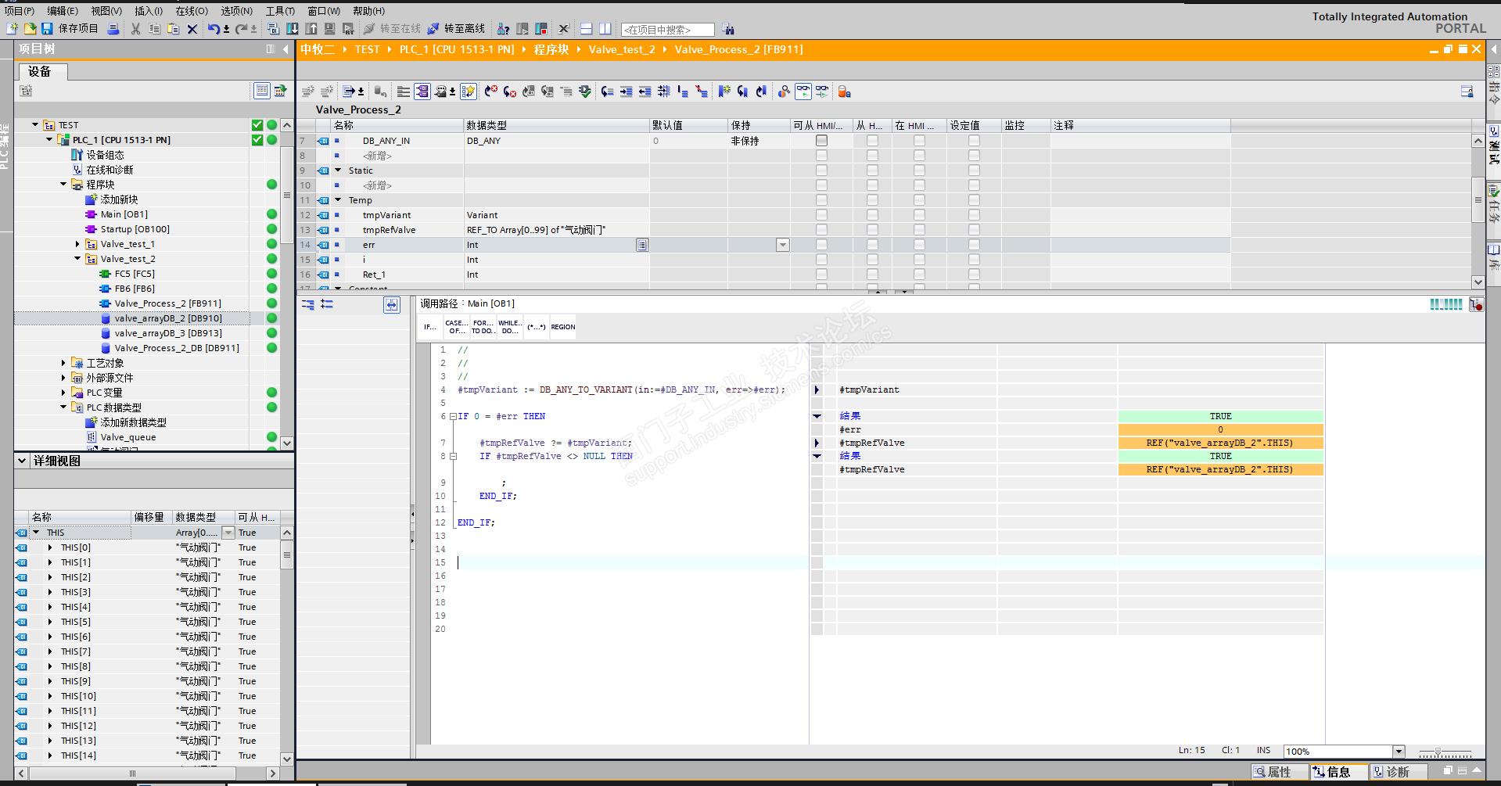Screen dimensions: 1501x786
Task: Tick the setpoint checkbox for tmpVariant row
Action: [973, 215]
